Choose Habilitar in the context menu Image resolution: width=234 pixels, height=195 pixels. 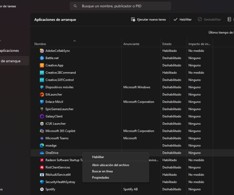point(98,157)
